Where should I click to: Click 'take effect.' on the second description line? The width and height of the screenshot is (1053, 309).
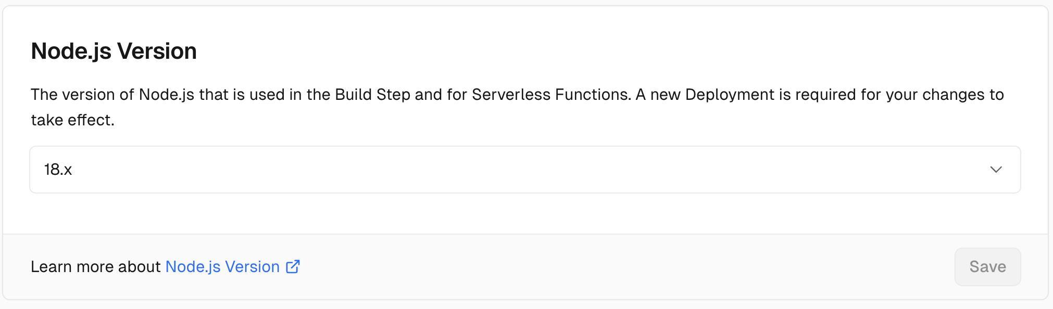(72, 120)
